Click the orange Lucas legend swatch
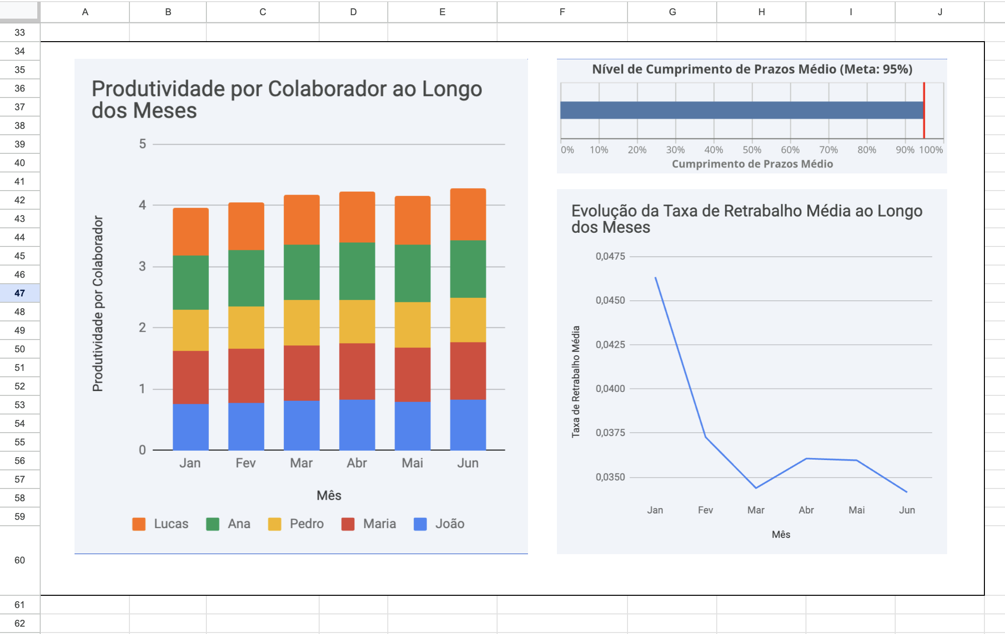1005x634 pixels. tap(139, 524)
